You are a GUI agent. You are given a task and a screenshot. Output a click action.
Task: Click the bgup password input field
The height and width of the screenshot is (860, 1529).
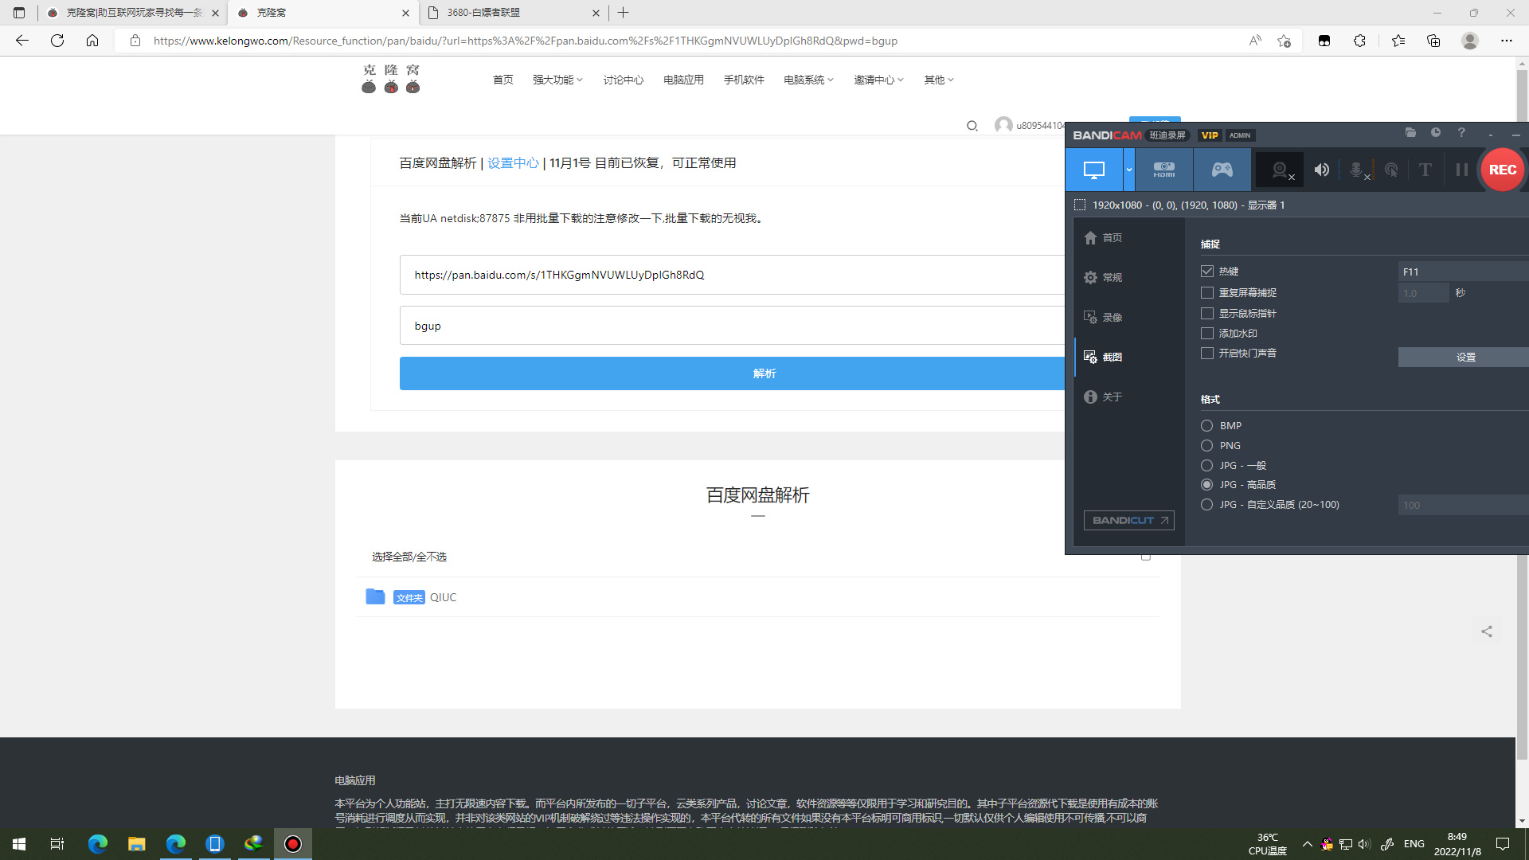[732, 326]
